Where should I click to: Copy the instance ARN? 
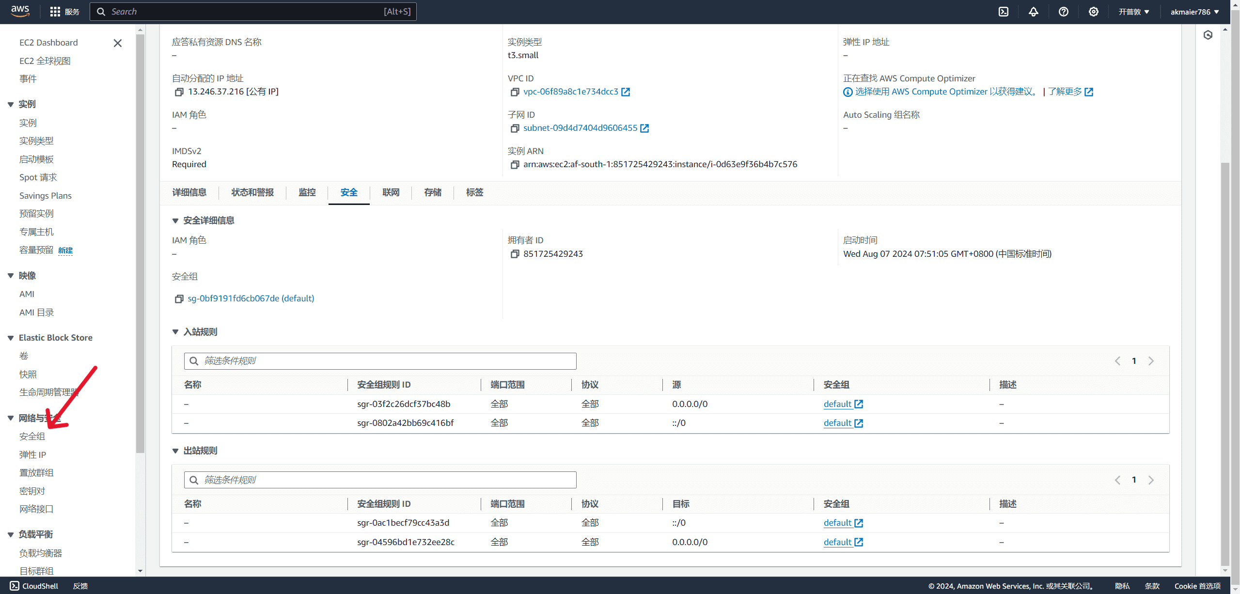[x=515, y=165]
